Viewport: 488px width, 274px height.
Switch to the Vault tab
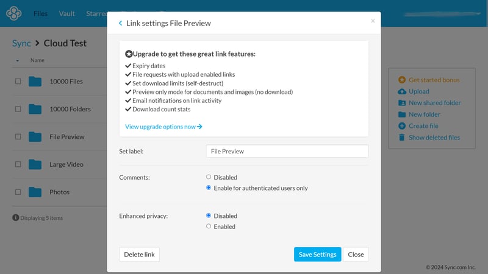(68, 13)
